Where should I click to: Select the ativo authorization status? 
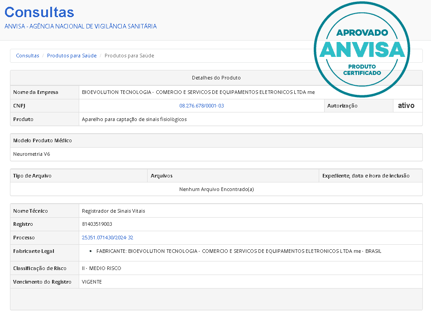406,106
